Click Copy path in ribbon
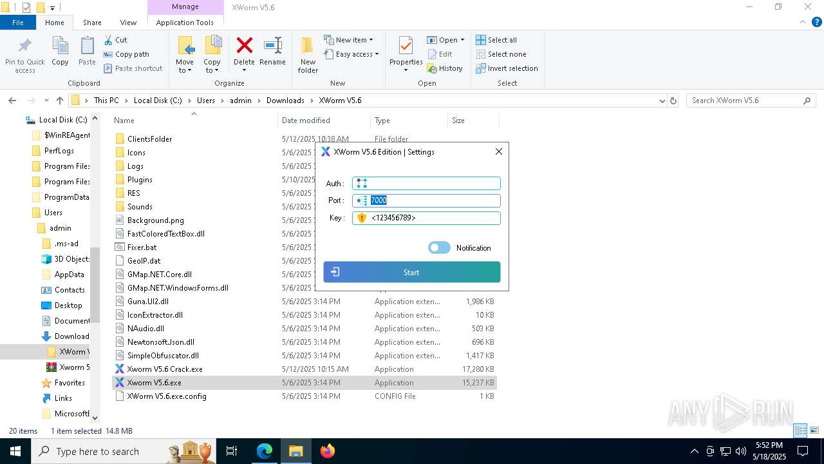824x464 pixels. 126,54
